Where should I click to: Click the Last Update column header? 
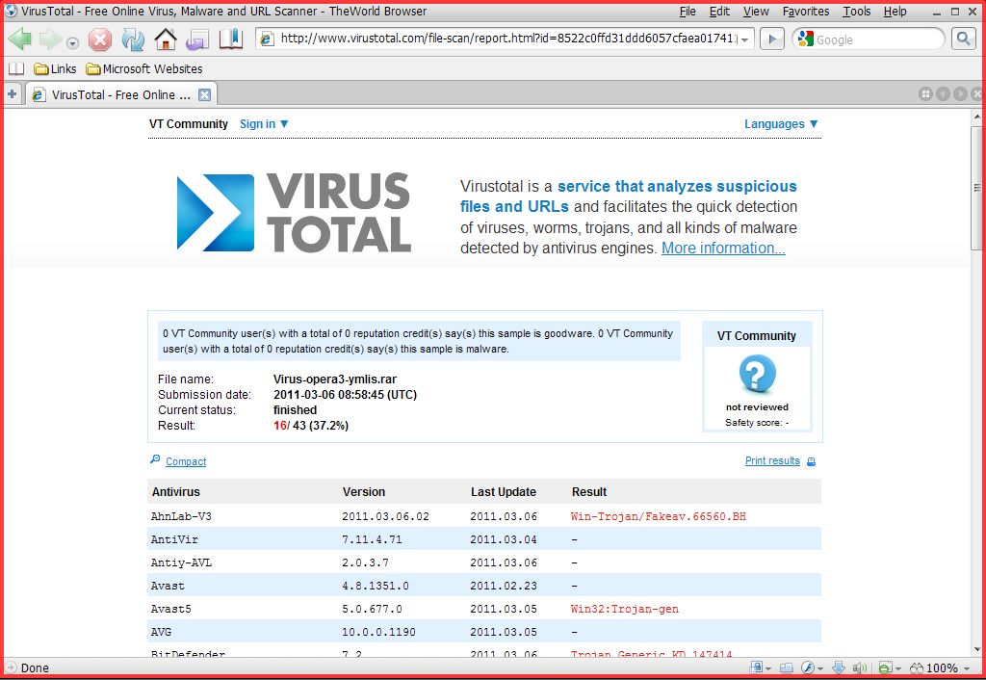[504, 492]
